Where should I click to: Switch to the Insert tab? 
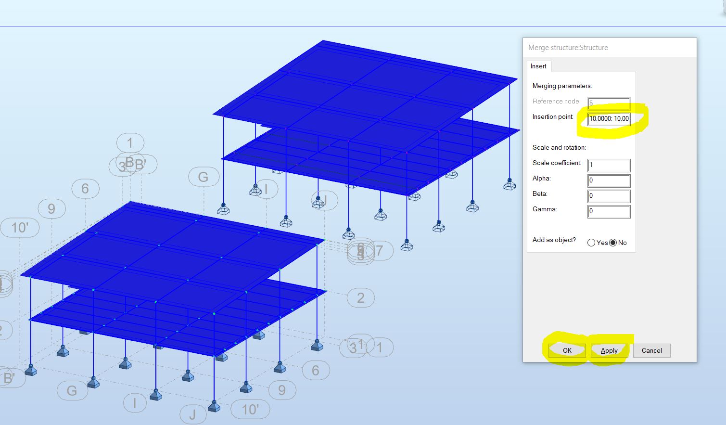(538, 66)
